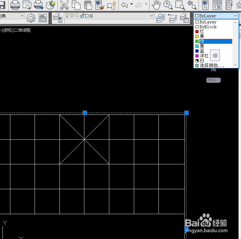Click the color list scroll up arrow
Viewport: 241px width, 239px height.
pyautogui.click(x=235, y=22)
